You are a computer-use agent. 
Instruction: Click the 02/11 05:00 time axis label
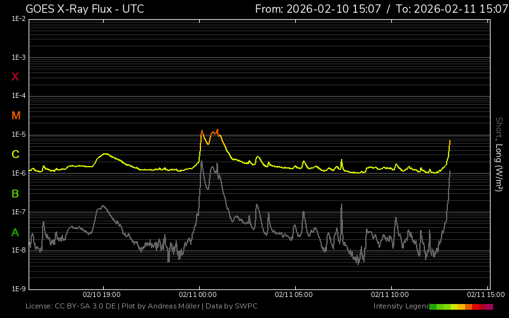point(294,294)
